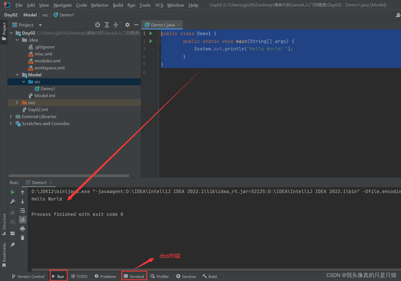Run the Demo1 class from line 1 gutter arrow

tap(151, 33)
